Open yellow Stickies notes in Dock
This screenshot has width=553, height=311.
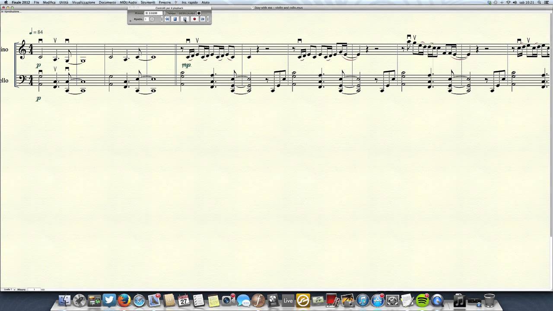(213, 300)
